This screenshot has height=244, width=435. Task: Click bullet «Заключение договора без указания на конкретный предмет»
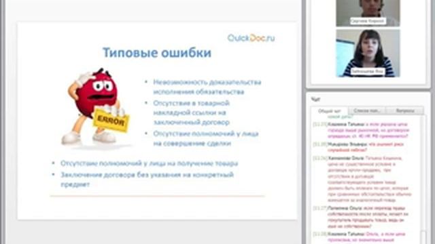[147, 180]
